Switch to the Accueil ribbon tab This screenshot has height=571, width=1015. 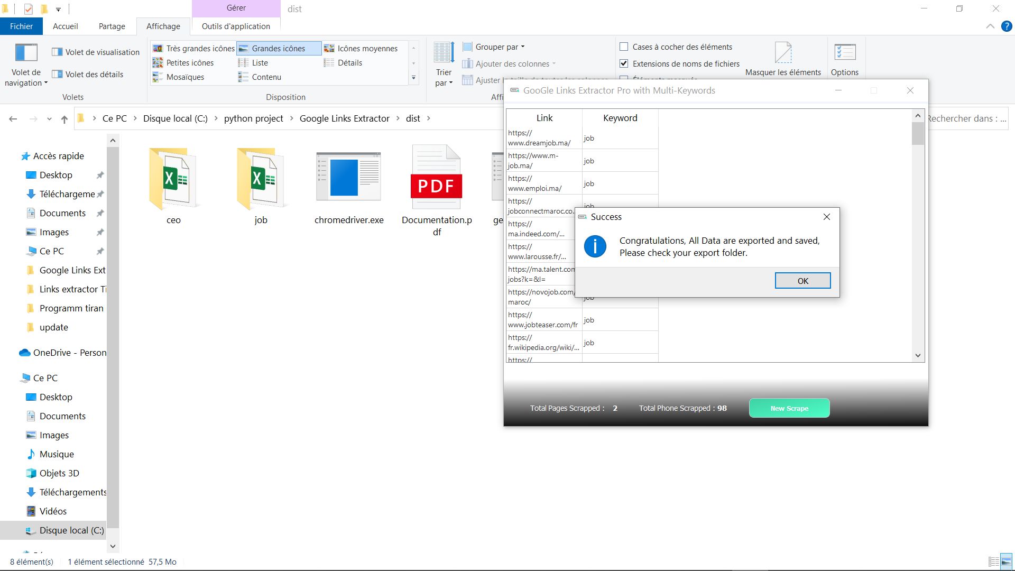66,26
